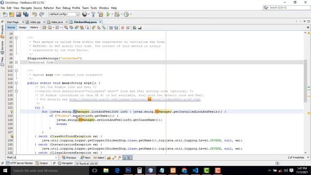This screenshot has width=311, height=175.
Task: Click the browser globe icon in toolbar
Action: pyautogui.click(x=85, y=14)
